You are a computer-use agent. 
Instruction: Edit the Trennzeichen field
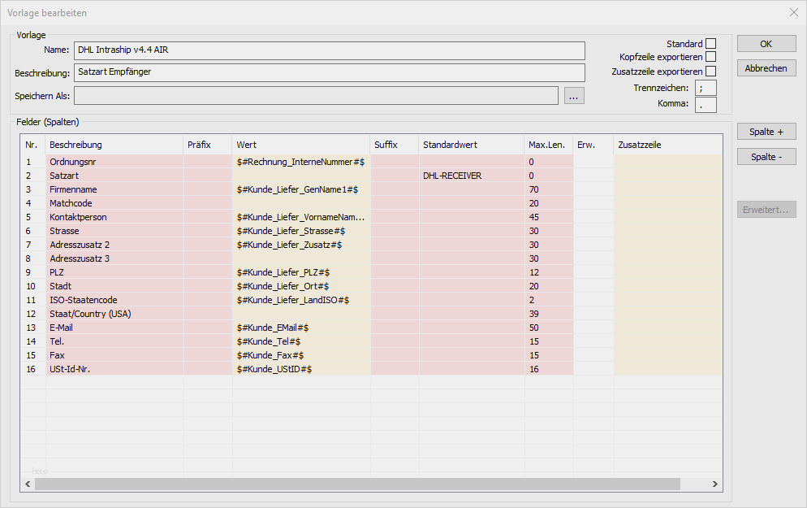tap(706, 88)
